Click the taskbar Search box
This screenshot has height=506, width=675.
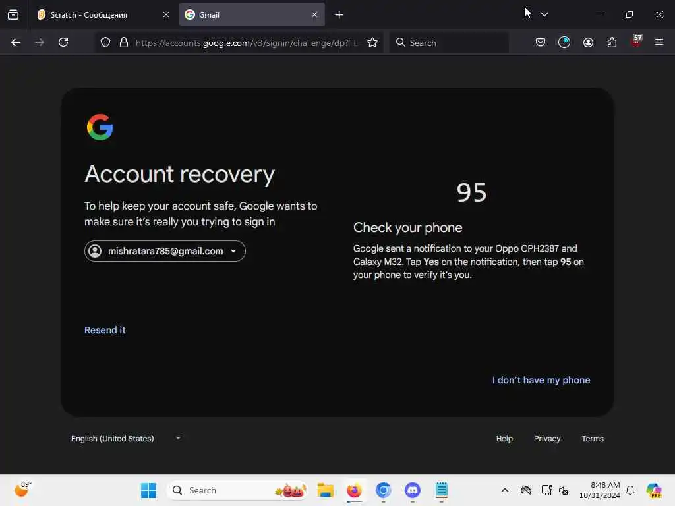[x=237, y=490]
